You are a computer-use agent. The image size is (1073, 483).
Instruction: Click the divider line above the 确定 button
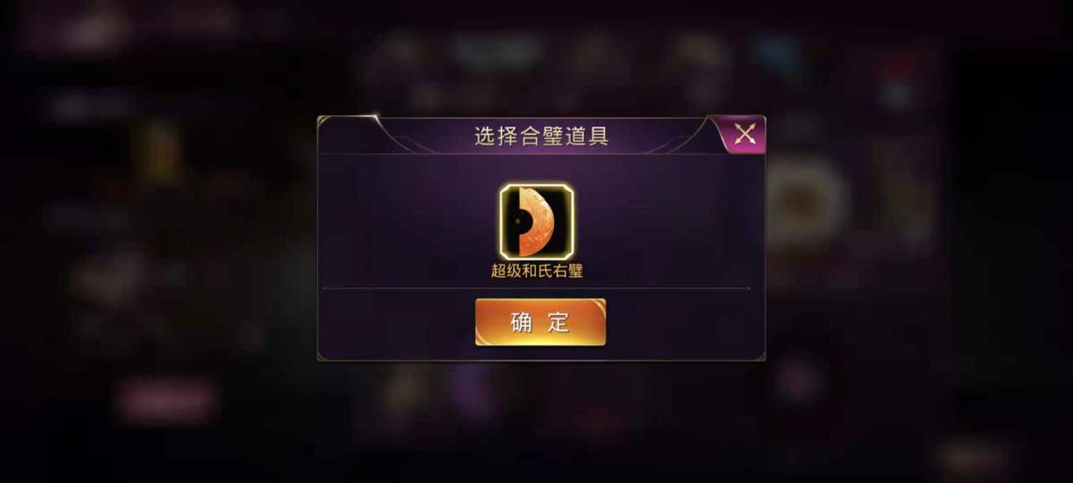[536, 288]
